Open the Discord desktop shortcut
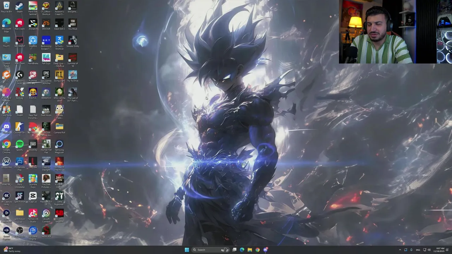Image resolution: width=452 pixels, height=254 pixels. [6, 128]
